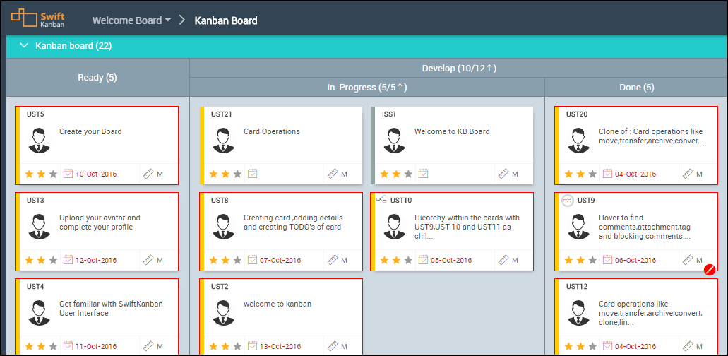Click the circular icon beside UST9 title
Image resolution: width=728 pixels, height=356 pixels.
(568, 201)
